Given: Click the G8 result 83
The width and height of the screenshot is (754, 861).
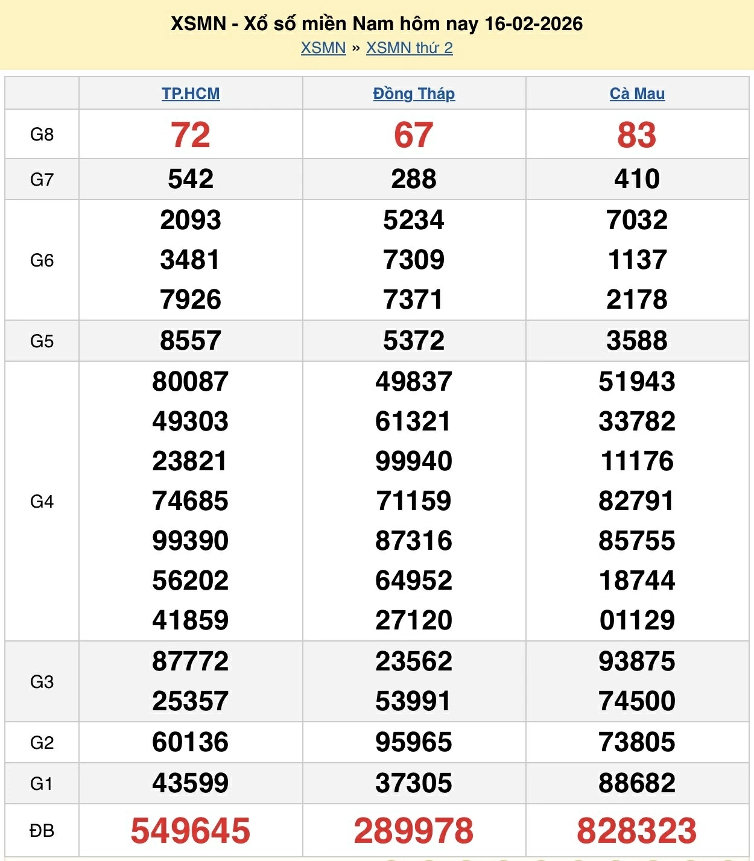Looking at the screenshot, I should (x=637, y=135).
